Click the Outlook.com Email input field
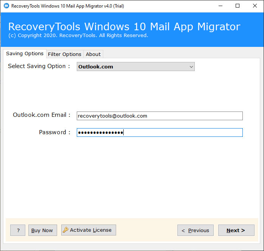 pos(160,116)
